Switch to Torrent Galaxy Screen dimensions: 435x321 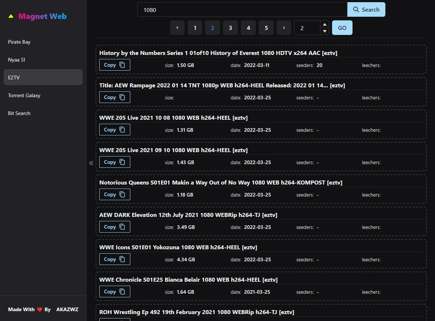pos(43,95)
